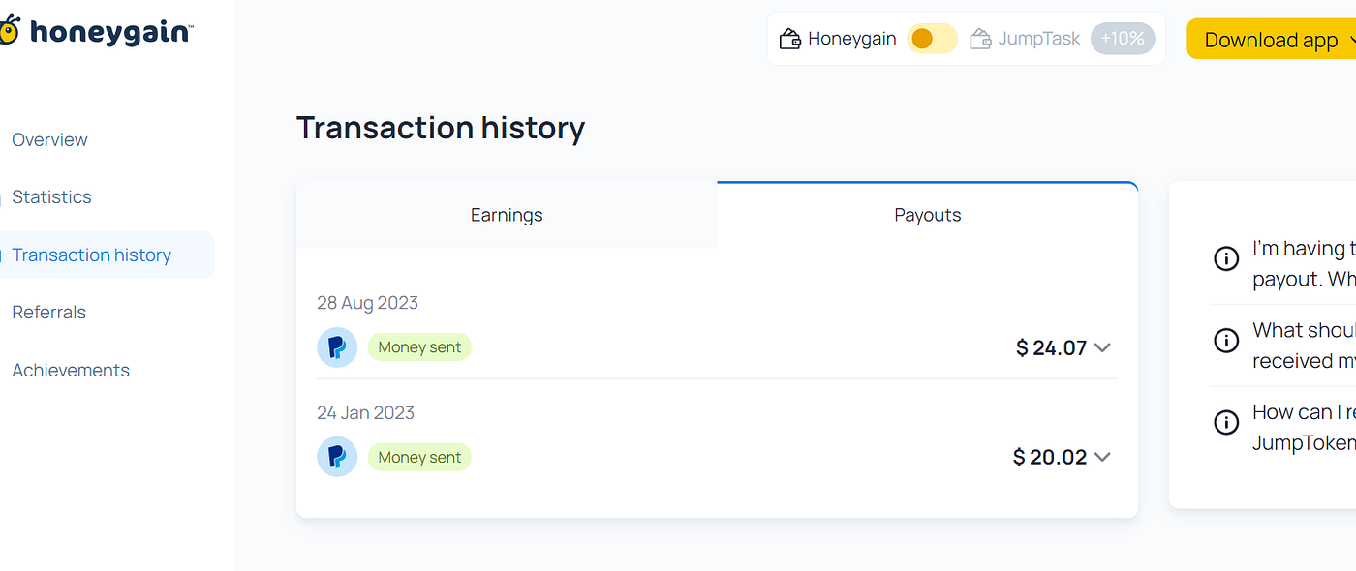Click the +10% JumpTask bonus badge
The height and width of the screenshot is (571, 1356).
coord(1123,39)
